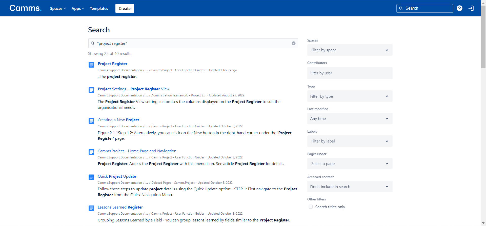This screenshot has width=486, height=226.
Task: Click the magnifier icon in the main search box
Action: coord(93,43)
